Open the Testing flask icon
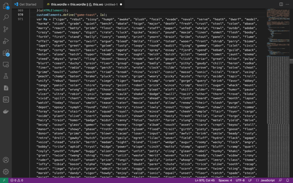 tap(6, 76)
